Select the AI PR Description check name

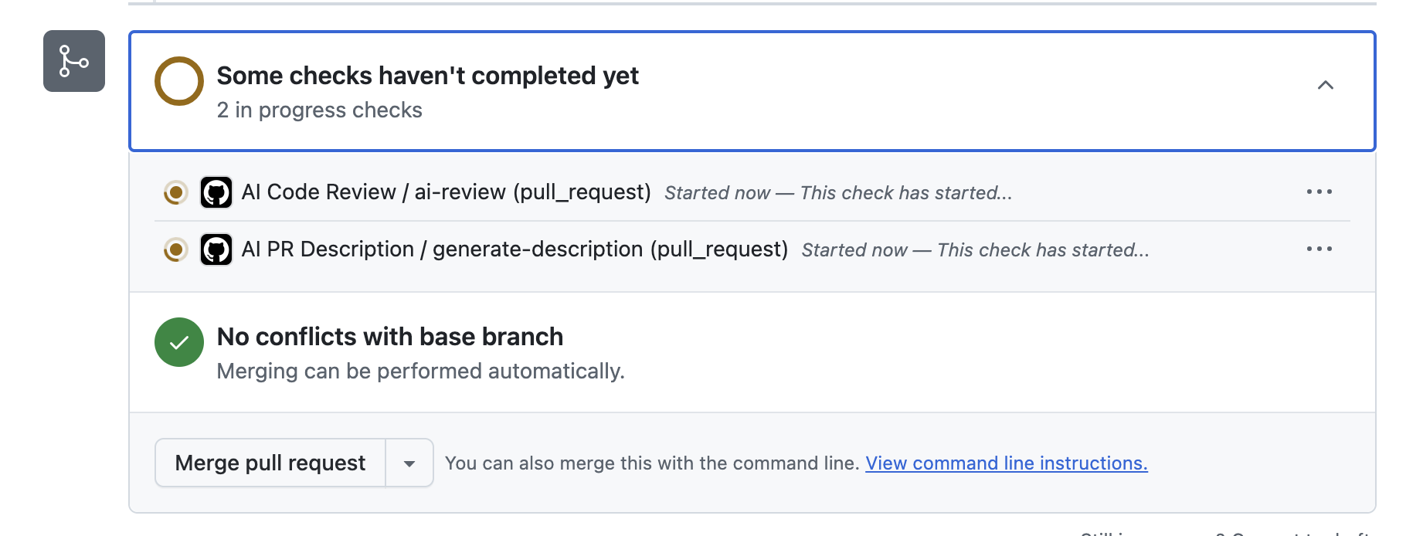(515, 249)
